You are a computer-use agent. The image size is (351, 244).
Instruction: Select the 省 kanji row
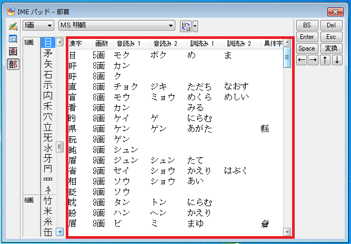pyautogui.click(x=176, y=171)
